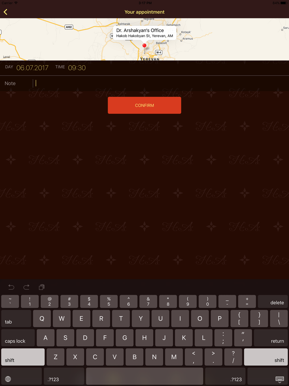Toggle the right shift key
Screen dimensions: 289x386
point(266,357)
